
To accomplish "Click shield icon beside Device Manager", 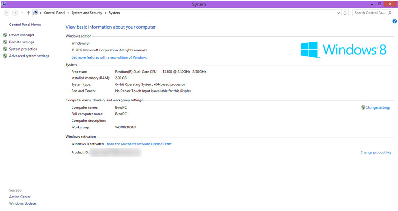I will (x=5, y=35).
